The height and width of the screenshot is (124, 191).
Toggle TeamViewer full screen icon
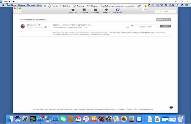tap(142, 10)
